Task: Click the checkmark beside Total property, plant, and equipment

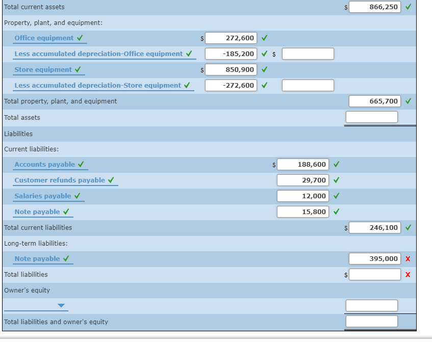Action: 408,101
